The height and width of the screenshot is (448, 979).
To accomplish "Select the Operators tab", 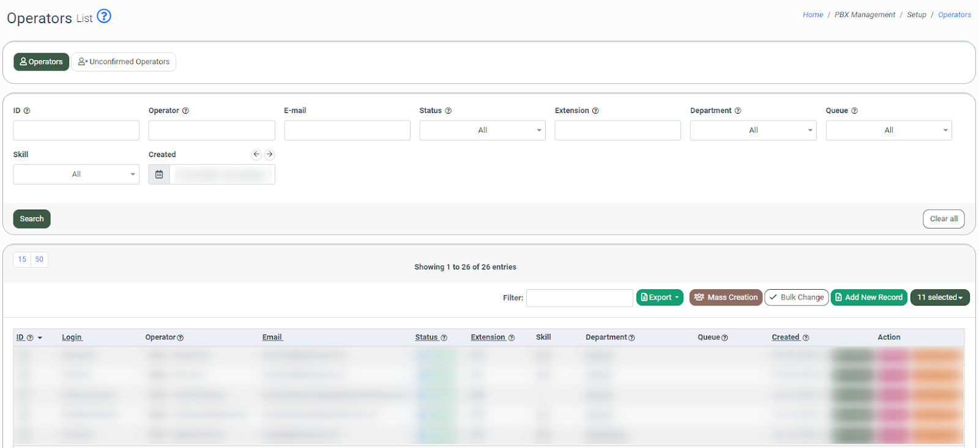I will coord(41,62).
